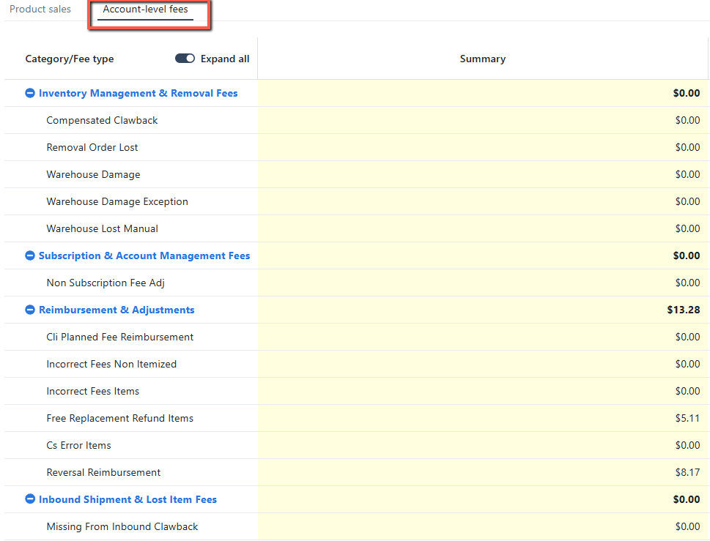This screenshot has width=710, height=541.
Task: Turn off the Expand all toggle
Action: pos(185,59)
